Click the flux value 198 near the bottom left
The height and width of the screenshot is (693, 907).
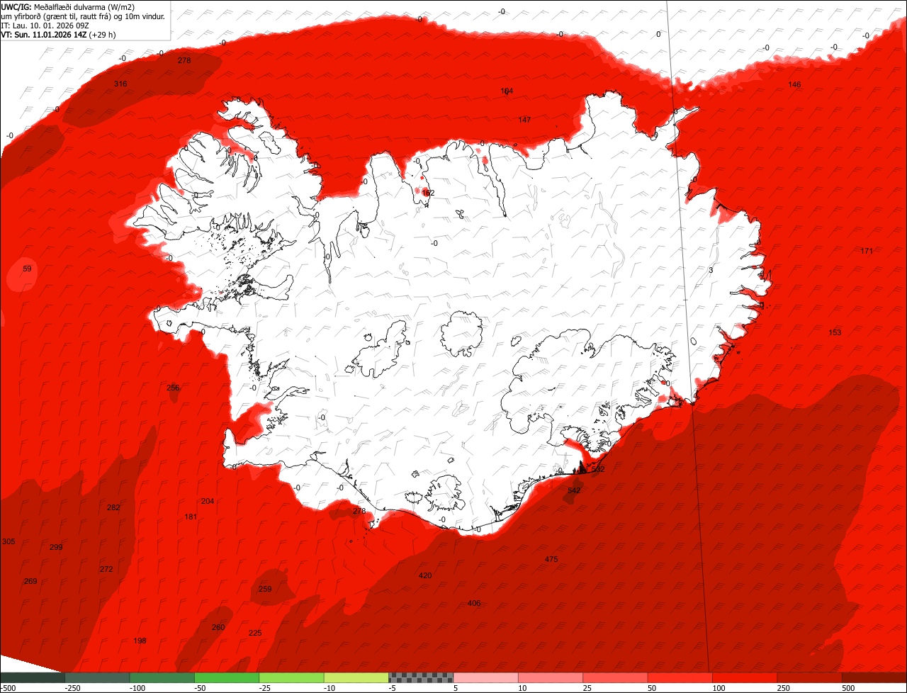click(x=140, y=641)
